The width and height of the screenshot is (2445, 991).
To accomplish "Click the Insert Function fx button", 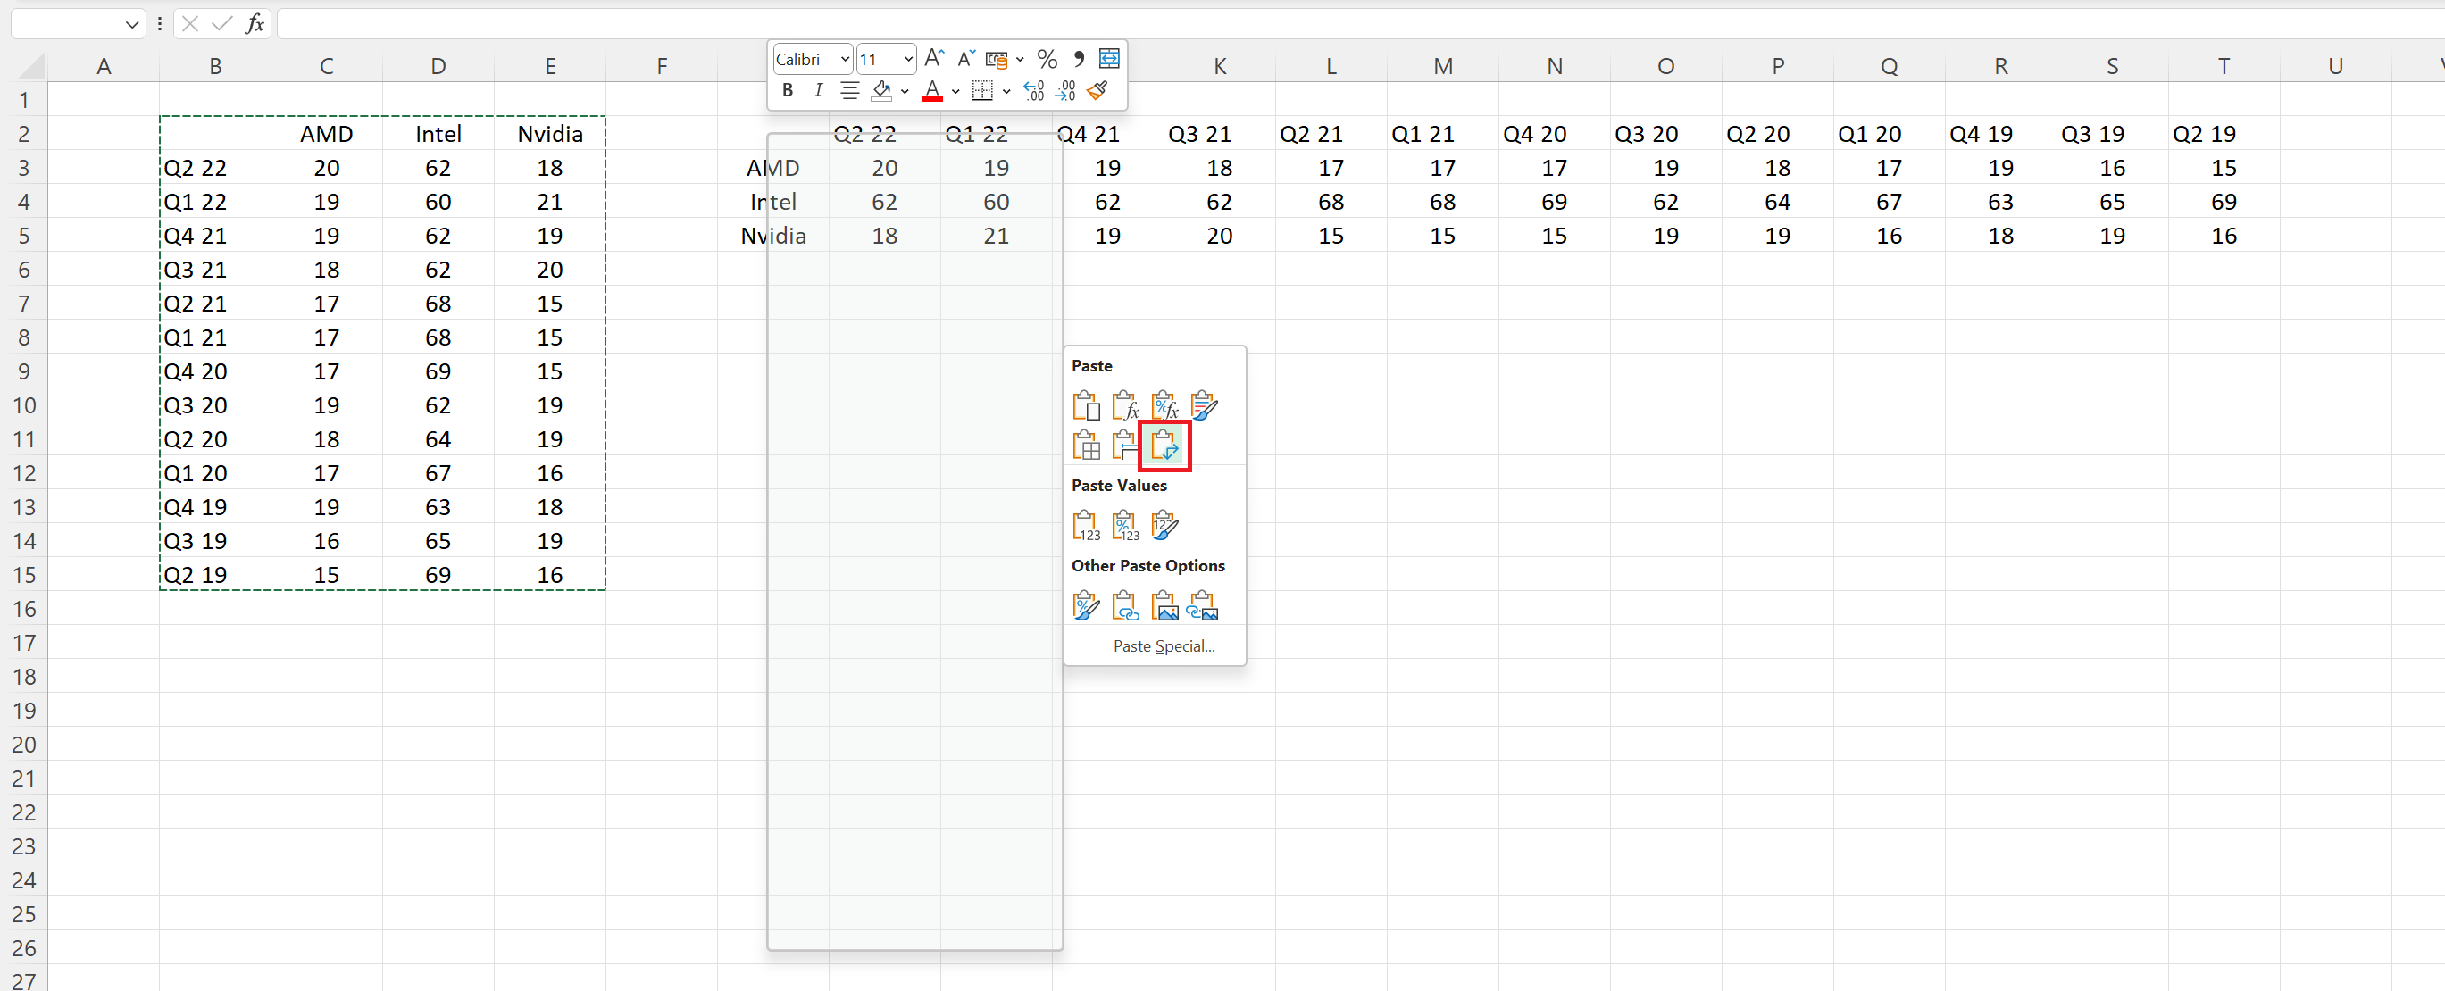I will [255, 24].
